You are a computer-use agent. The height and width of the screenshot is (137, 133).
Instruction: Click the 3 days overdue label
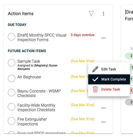(x=83, y=35)
